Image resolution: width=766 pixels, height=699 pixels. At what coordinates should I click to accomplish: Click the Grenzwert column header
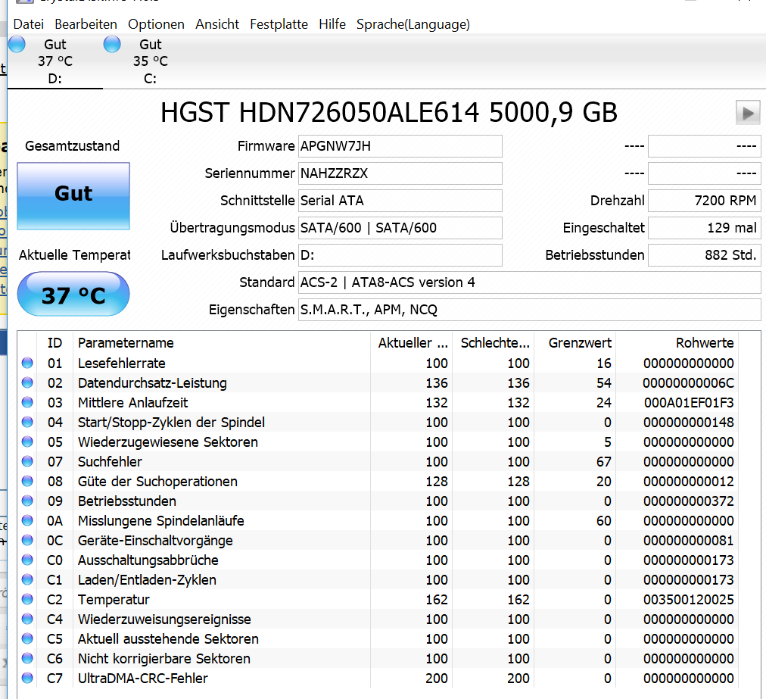pyautogui.click(x=575, y=342)
